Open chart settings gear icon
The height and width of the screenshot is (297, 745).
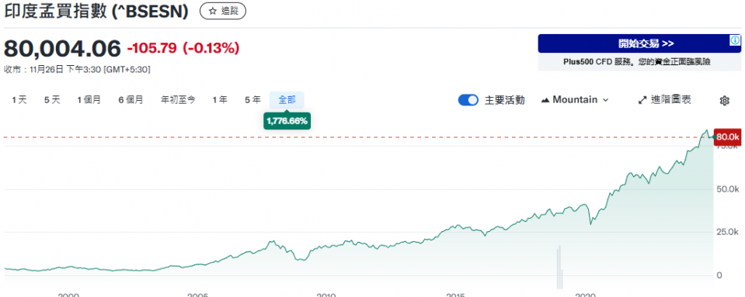coord(724,101)
